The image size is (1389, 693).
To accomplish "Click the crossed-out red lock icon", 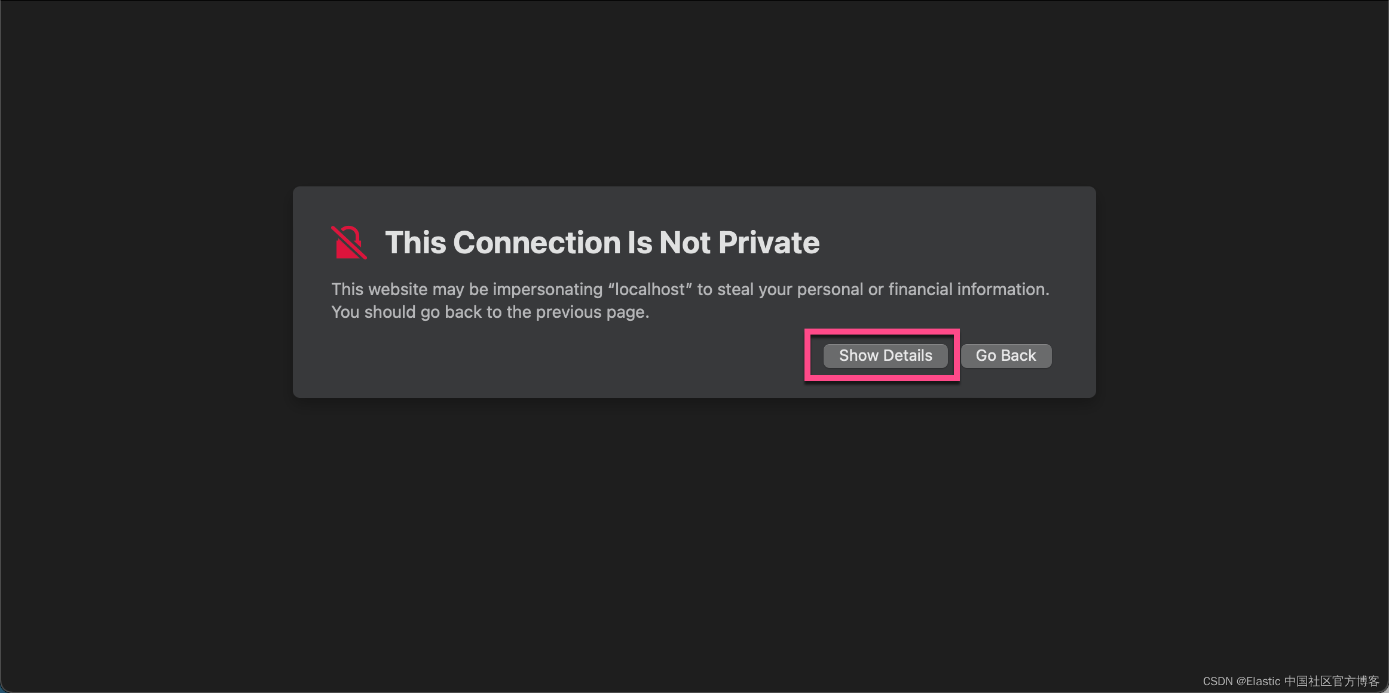I will coord(348,243).
